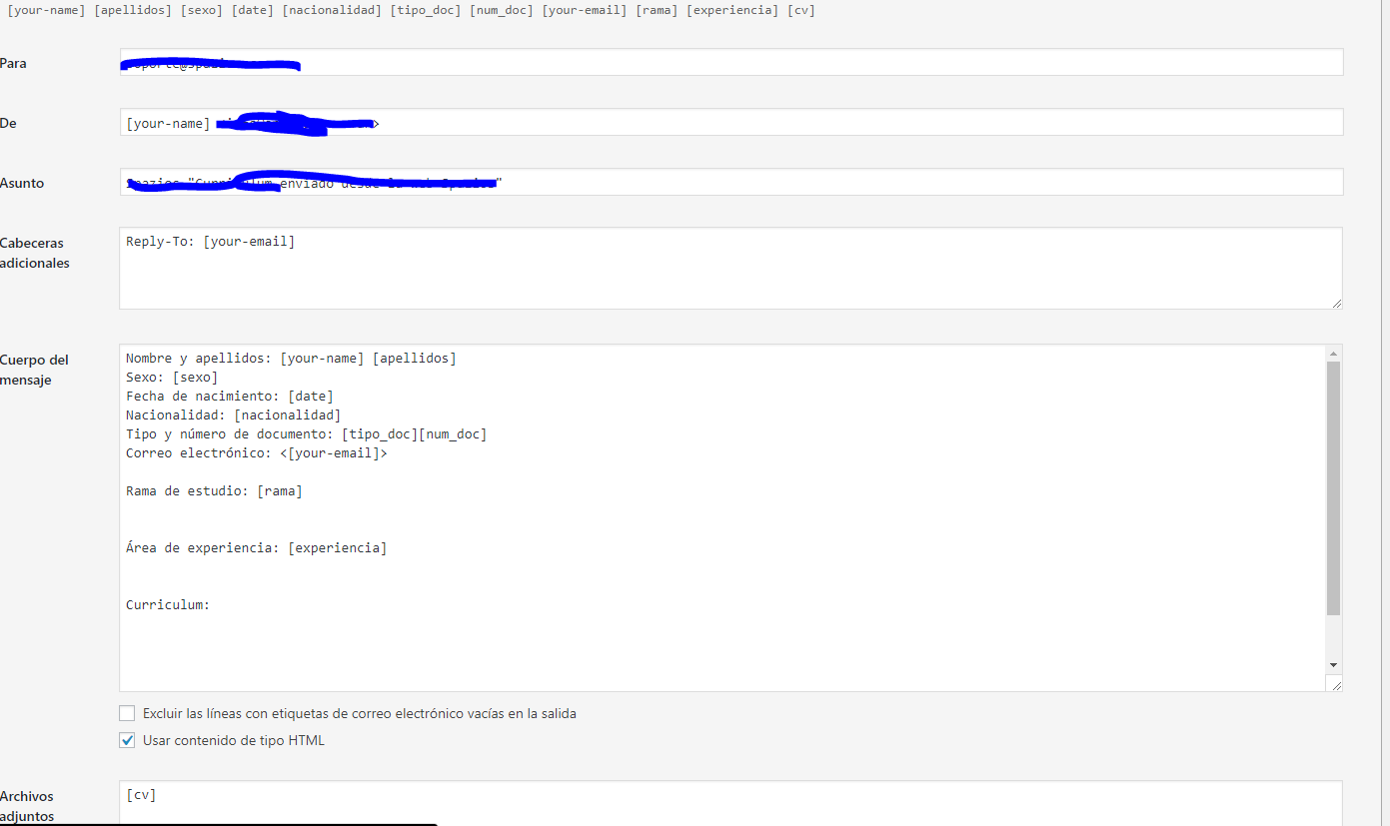
Task: Click the "Sexo: [sexo]" line in body
Action: (172, 377)
